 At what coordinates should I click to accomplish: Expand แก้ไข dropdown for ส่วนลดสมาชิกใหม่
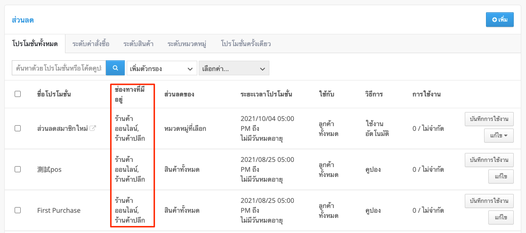pyautogui.click(x=499, y=136)
